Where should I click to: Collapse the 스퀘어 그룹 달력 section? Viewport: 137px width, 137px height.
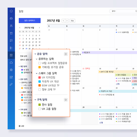(37, 73)
